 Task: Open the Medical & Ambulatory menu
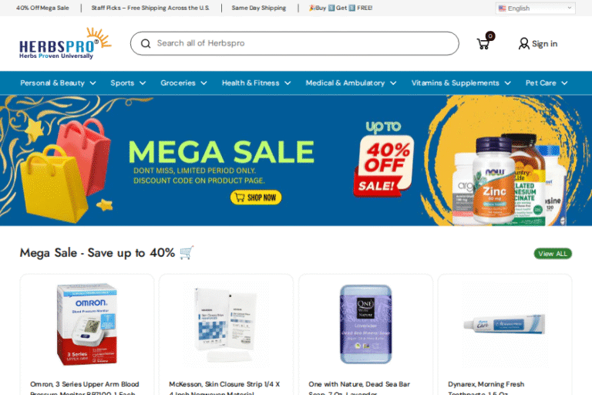click(x=351, y=83)
